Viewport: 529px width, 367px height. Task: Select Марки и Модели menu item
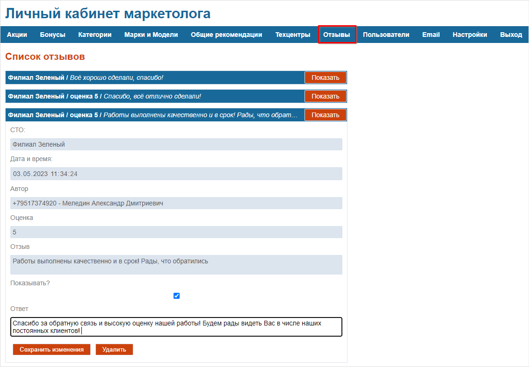[x=151, y=35]
